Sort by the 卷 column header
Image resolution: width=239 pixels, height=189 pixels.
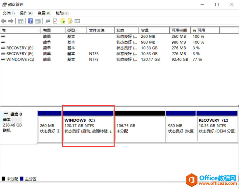point(21,31)
